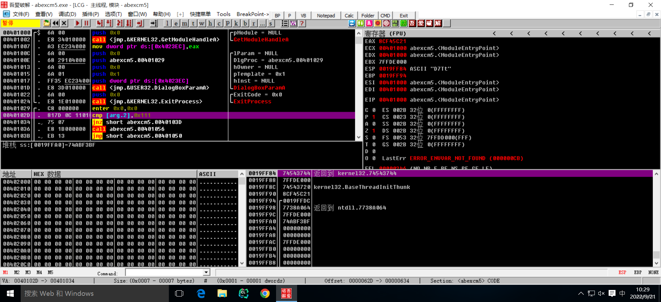Open the 文件(F) menu
The height and width of the screenshot is (302, 661).
pos(21,14)
